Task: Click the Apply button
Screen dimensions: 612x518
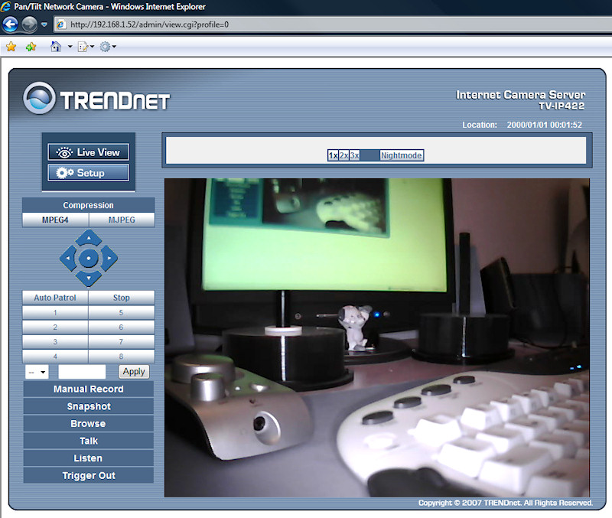Action: coord(134,372)
